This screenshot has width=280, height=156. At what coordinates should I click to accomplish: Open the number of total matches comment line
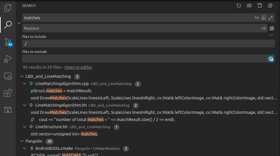(x=102, y=119)
